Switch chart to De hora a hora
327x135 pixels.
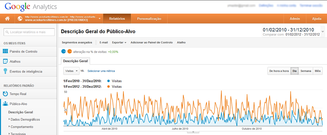279,71
